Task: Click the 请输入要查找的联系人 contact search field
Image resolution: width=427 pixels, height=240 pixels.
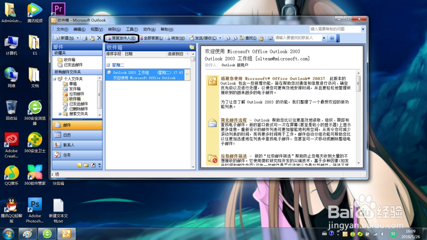Action: (298, 38)
